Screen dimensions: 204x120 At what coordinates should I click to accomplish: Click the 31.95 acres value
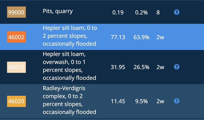coord(118,67)
